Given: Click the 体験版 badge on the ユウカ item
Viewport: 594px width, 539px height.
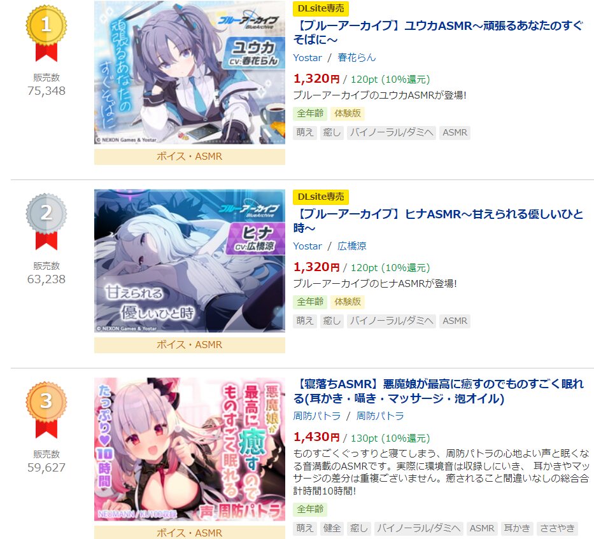Looking at the screenshot, I should point(348,113).
